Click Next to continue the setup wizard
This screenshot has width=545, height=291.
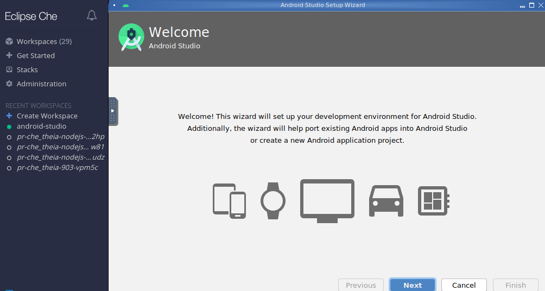pos(413,284)
